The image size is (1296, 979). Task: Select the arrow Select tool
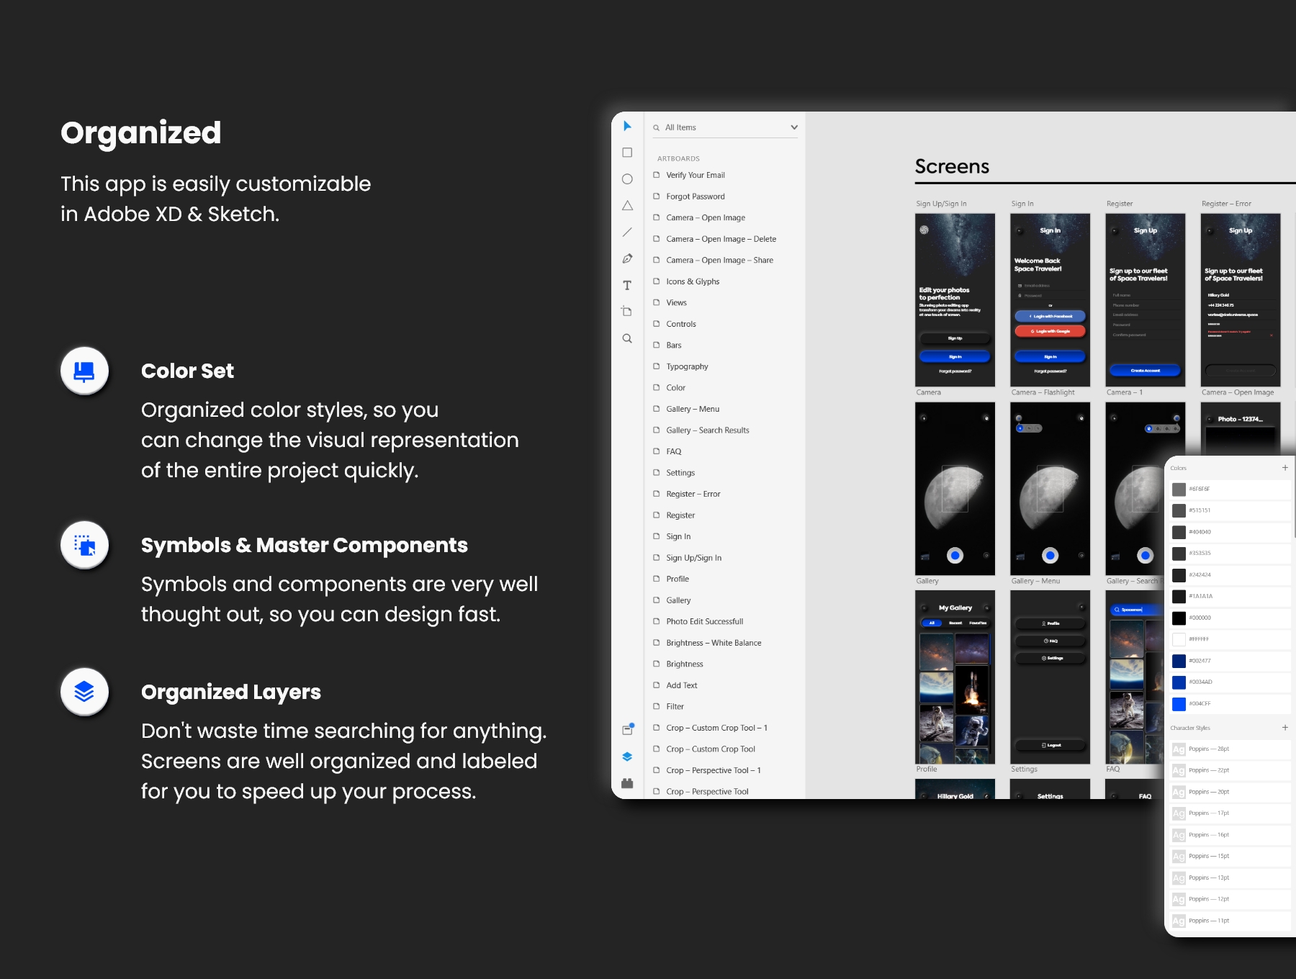coord(627,126)
